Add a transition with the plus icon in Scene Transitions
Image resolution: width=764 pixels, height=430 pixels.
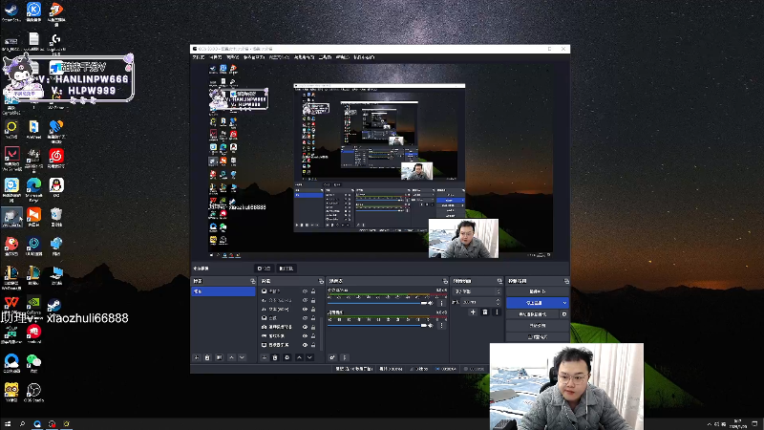tap(473, 312)
